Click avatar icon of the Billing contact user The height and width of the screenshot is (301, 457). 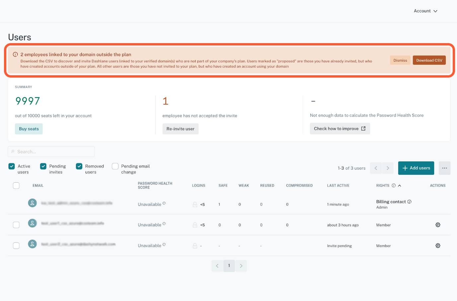coord(32,203)
